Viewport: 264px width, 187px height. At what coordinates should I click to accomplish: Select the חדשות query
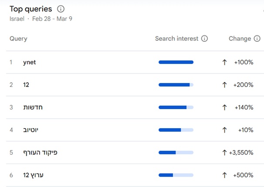(x=33, y=107)
